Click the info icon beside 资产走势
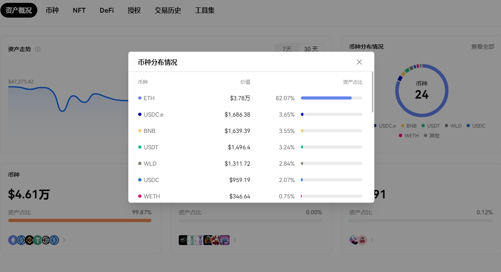This screenshot has height=272, width=501. click(x=38, y=49)
